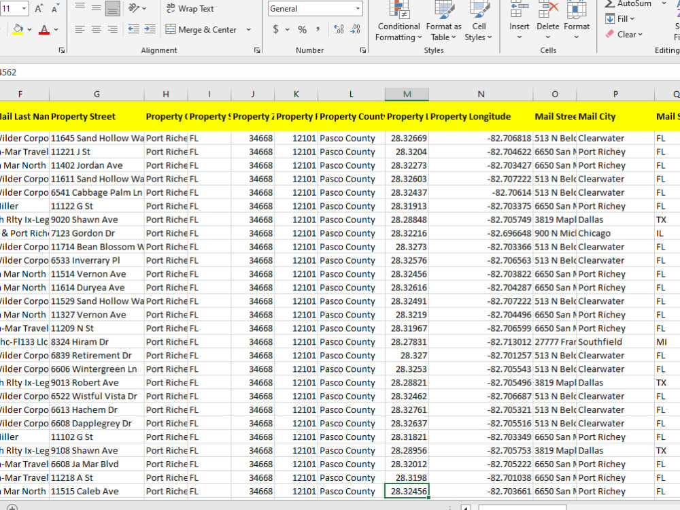Apply Accounting Number Format dollar sign
Viewport: 680px width, 510px height.
[x=276, y=29]
